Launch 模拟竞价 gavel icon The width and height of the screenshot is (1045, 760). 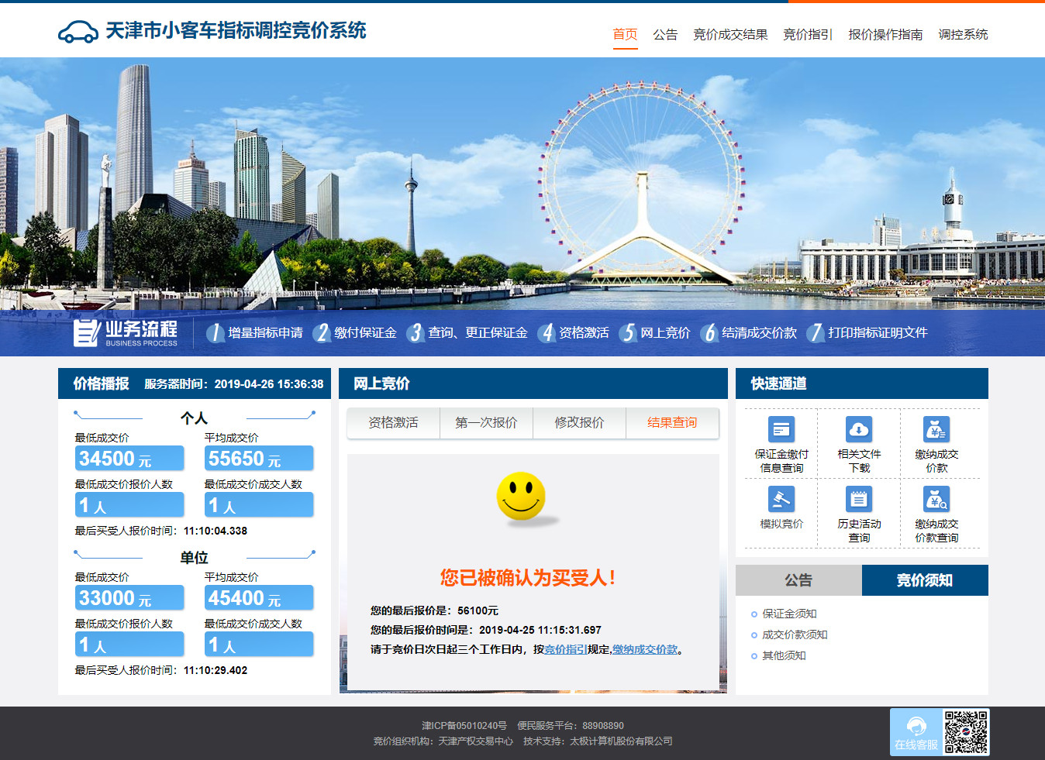(x=781, y=499)
